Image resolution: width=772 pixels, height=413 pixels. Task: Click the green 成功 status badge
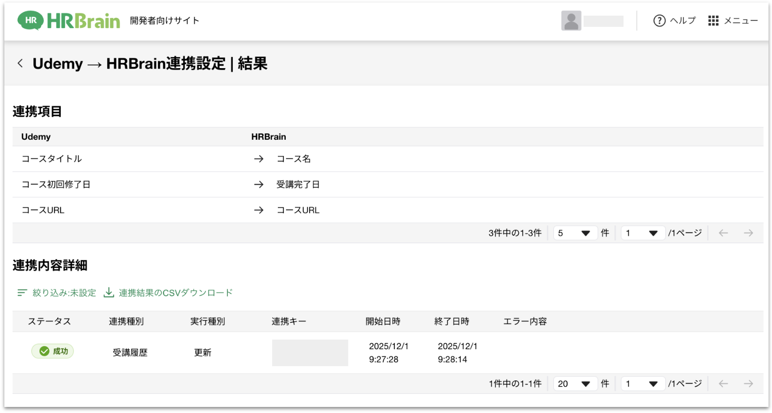[x=53, y=351]
